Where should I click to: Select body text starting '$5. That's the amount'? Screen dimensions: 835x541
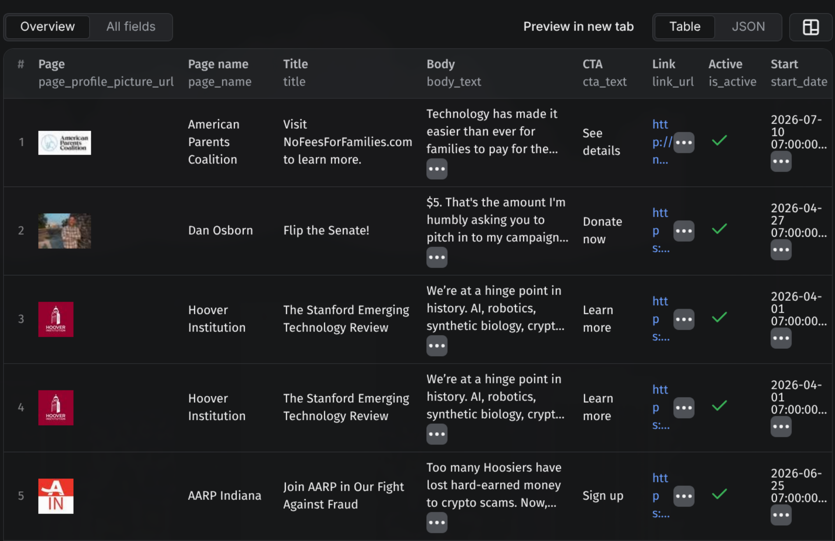point(497,220)
